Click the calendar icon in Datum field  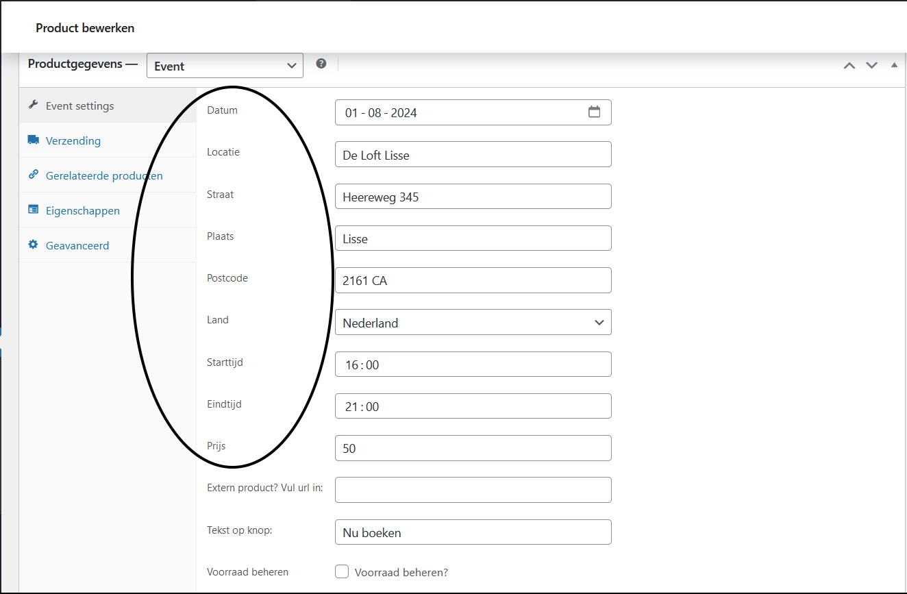pos(594,112)
